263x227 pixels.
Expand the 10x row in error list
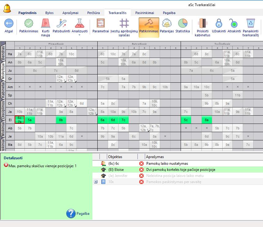(96, 182)
